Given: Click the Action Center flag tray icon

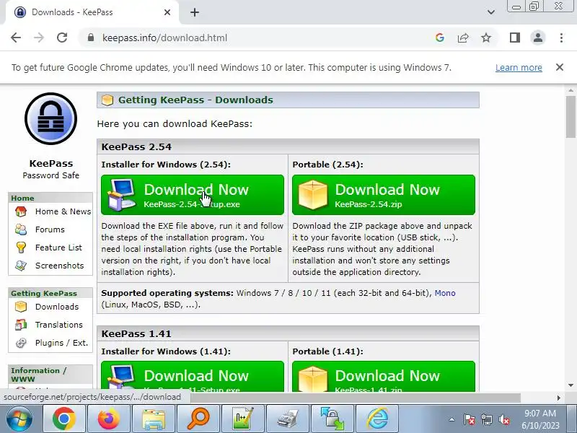Looking at the screenshot, I should pyautogui.click(x=470, y=419).
